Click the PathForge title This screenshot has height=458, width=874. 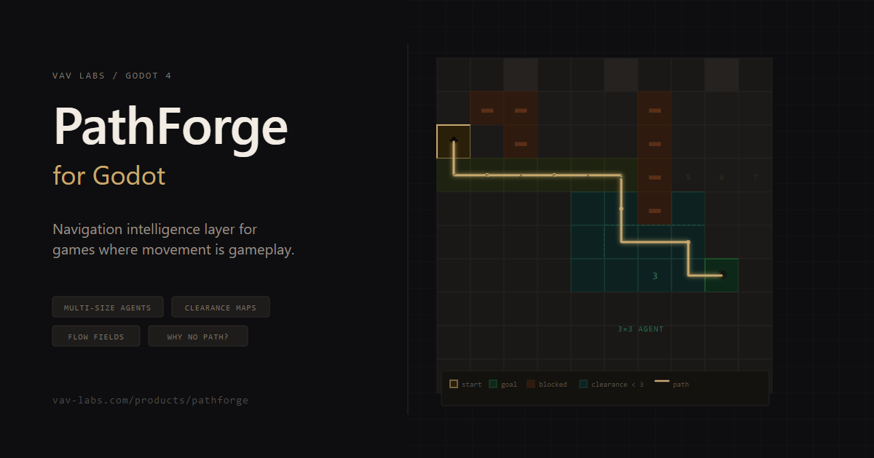click(x=170, y=126)
